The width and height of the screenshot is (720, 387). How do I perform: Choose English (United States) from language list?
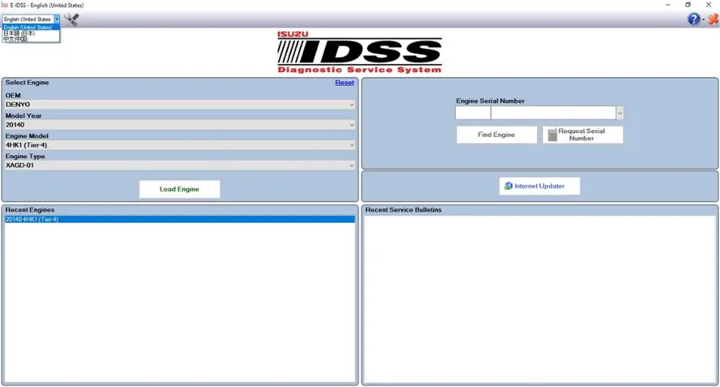coord(31,27)
